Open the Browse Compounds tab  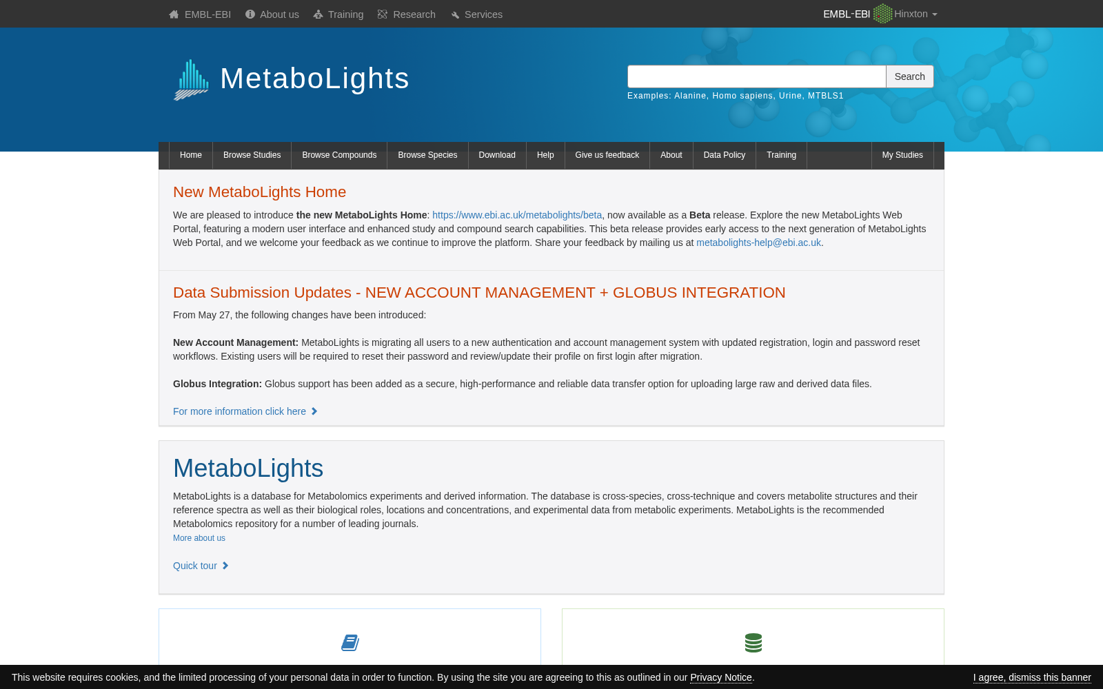(x=339, y=155)
